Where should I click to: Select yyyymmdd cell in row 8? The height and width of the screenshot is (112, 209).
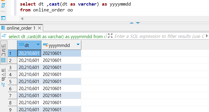[61, 103]
